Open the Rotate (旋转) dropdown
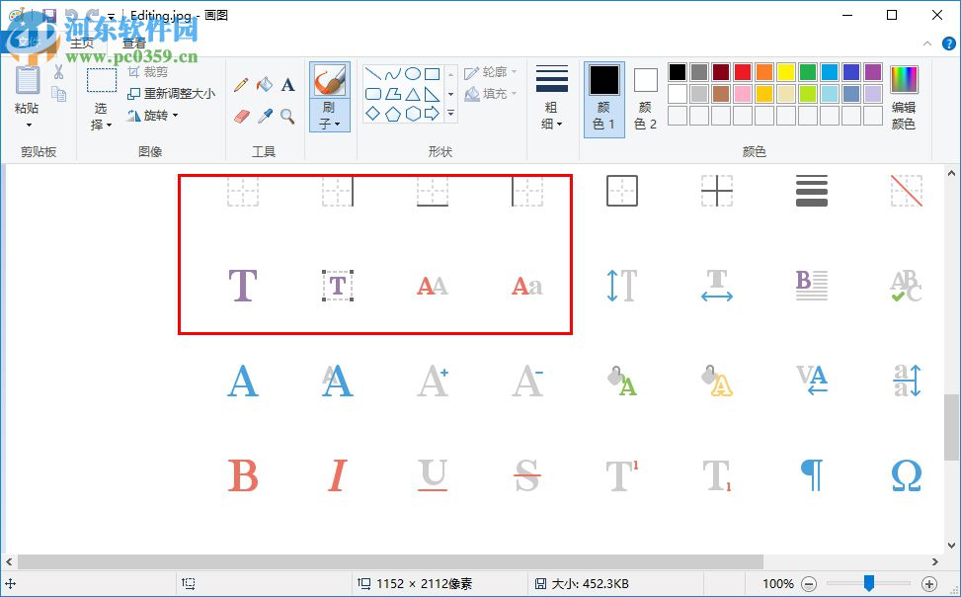 point(155,116)
